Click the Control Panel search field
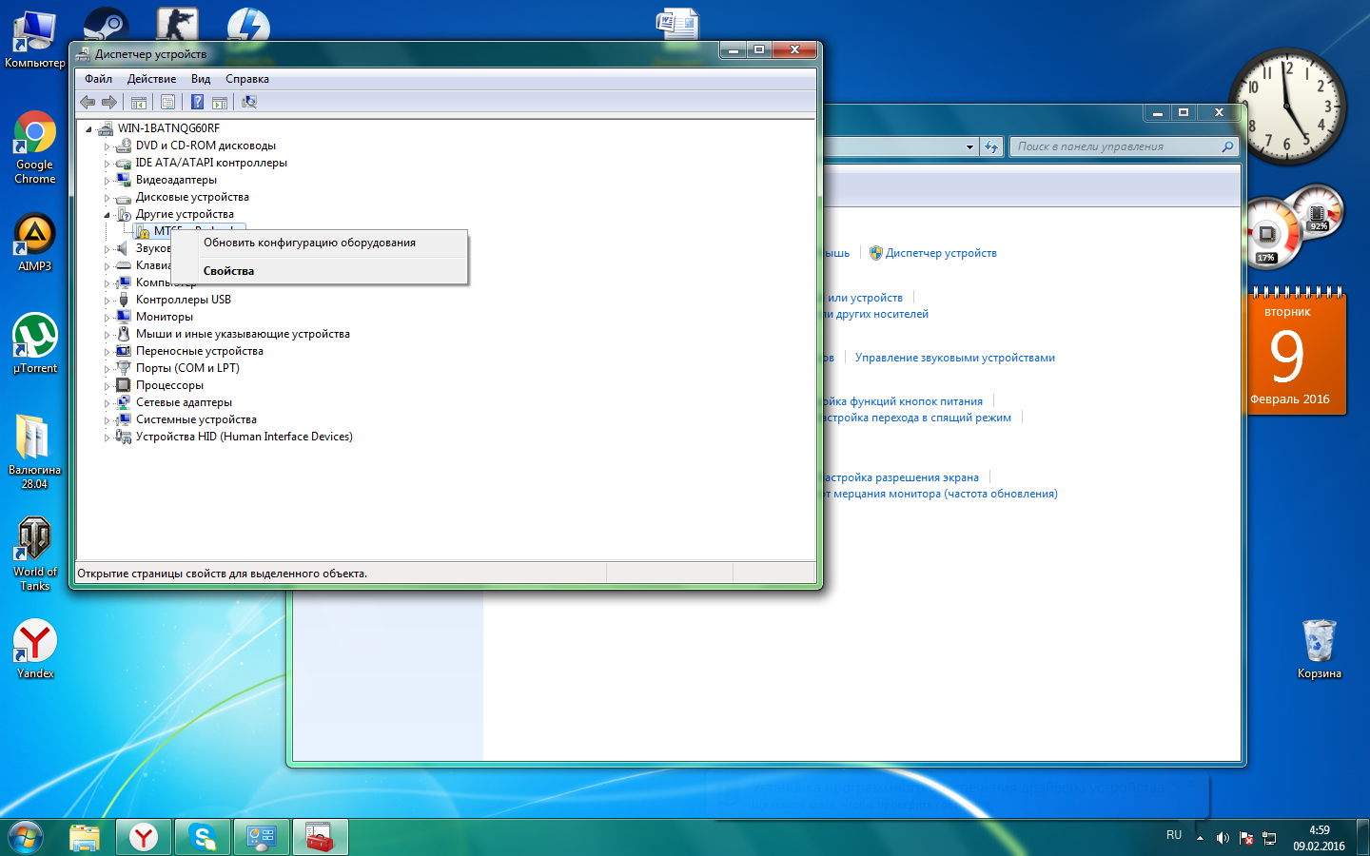1370x856 pixels. pos(1113,146)
